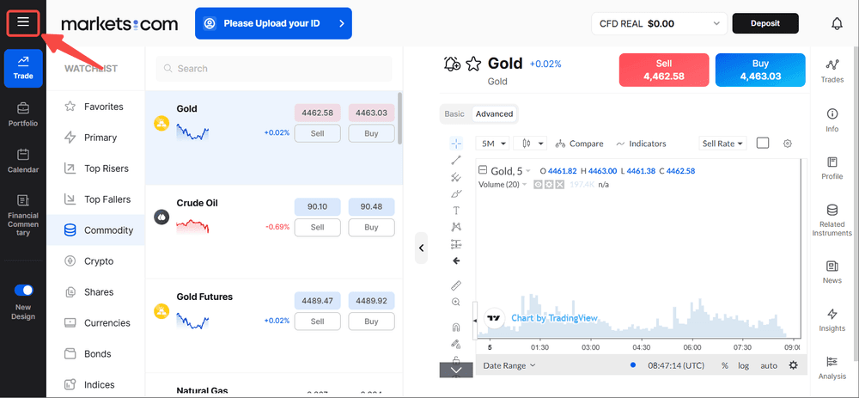Toggle log scale on chart

pyautogui.click(x=743, y=365)
